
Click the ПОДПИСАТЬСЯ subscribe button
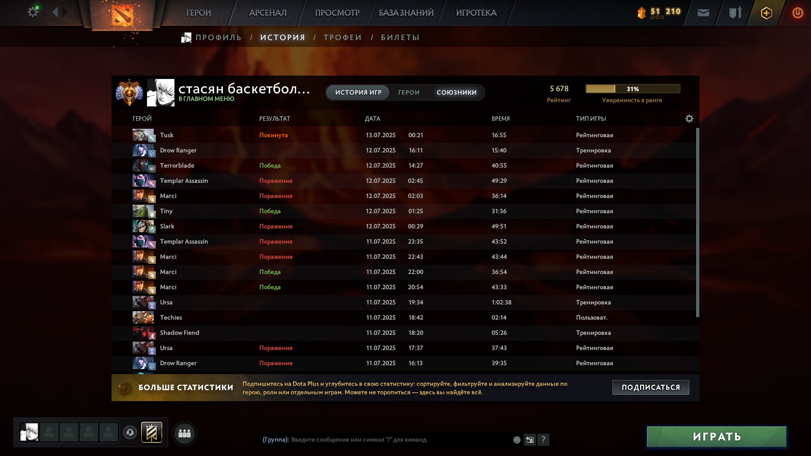click(x=651, y=387)
